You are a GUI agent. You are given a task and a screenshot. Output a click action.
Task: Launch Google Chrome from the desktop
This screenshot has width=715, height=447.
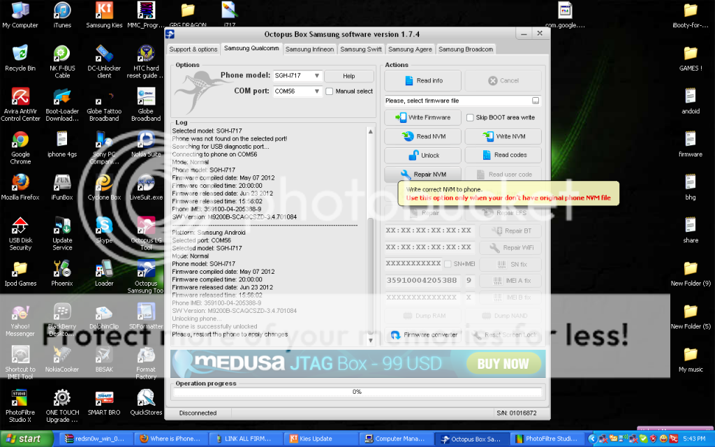pyautogui.click(x=20, y=148)
